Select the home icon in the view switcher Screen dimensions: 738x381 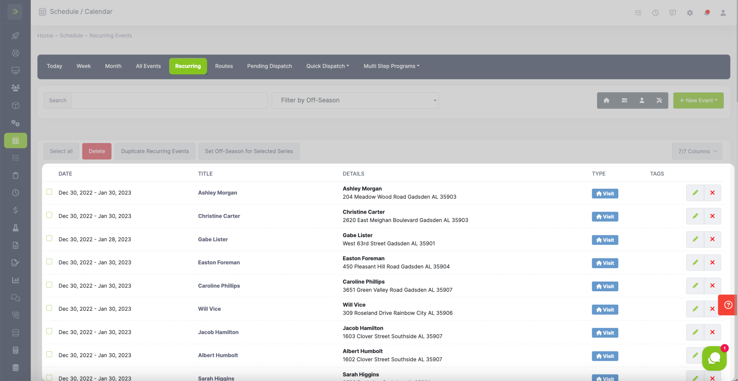tap(606, 100)
